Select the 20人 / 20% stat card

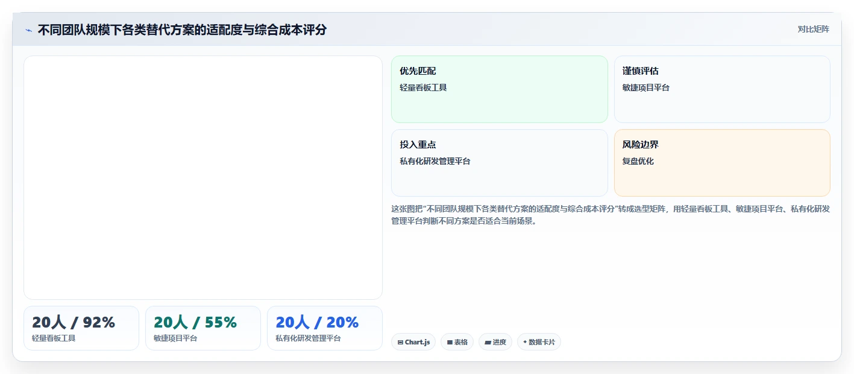(x=325, y=328)
